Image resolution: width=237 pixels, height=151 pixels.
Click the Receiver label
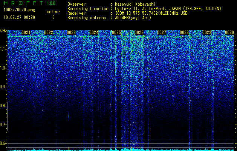[x=76, y=13]
